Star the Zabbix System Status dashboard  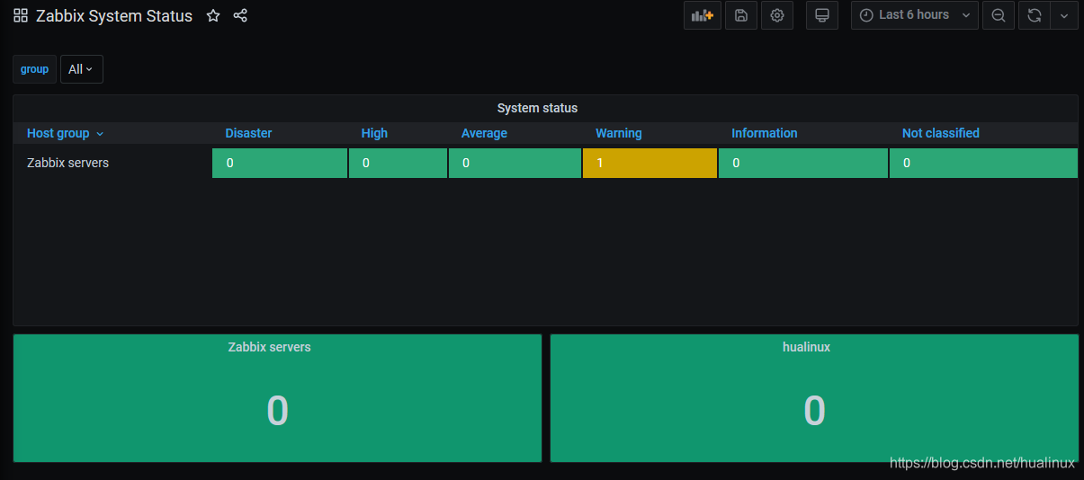coord(213,16)
